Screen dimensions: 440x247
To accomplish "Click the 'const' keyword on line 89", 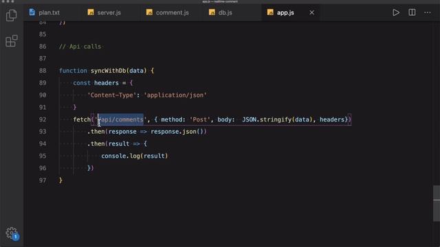I will (x=82, y=83).
